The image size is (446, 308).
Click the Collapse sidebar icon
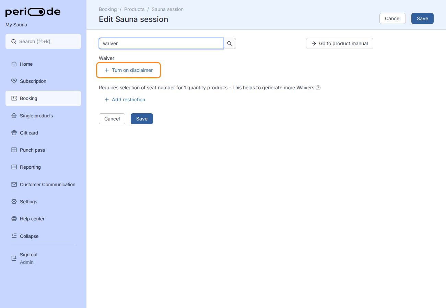14,236
